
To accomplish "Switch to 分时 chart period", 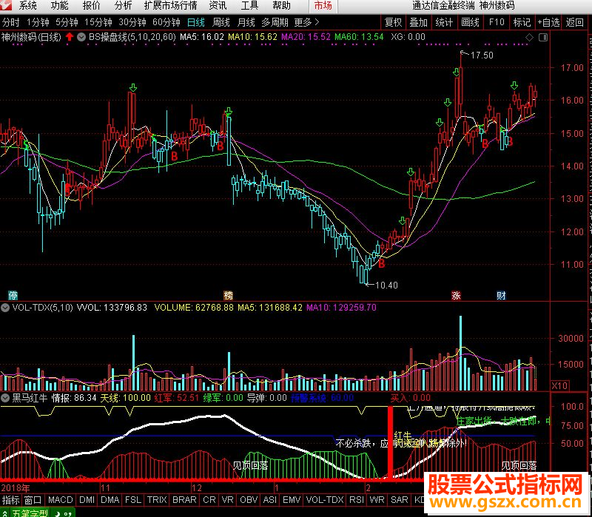I will pyautogui.click(x=10, y=23).
